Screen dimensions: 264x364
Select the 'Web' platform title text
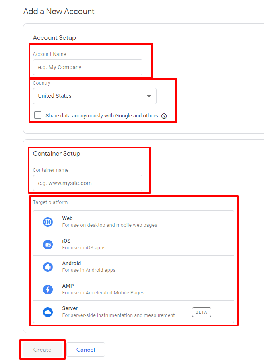click(x=67, y=218)
